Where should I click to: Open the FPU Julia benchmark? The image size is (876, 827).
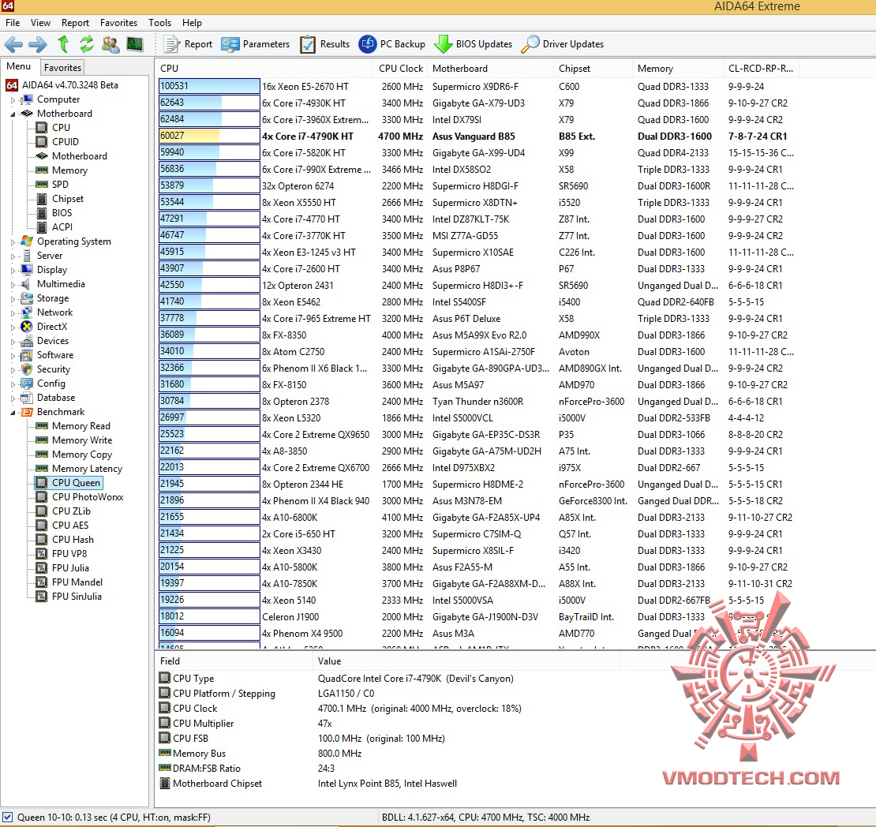point(63,567)
